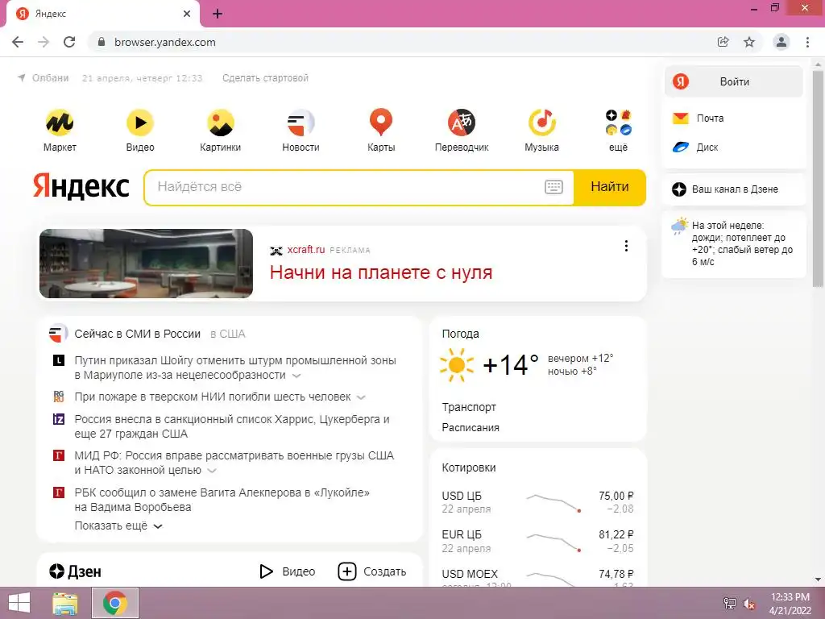Open the Видео service icon
This screenshot has height=619, width=825.
[x=140, y=123]
